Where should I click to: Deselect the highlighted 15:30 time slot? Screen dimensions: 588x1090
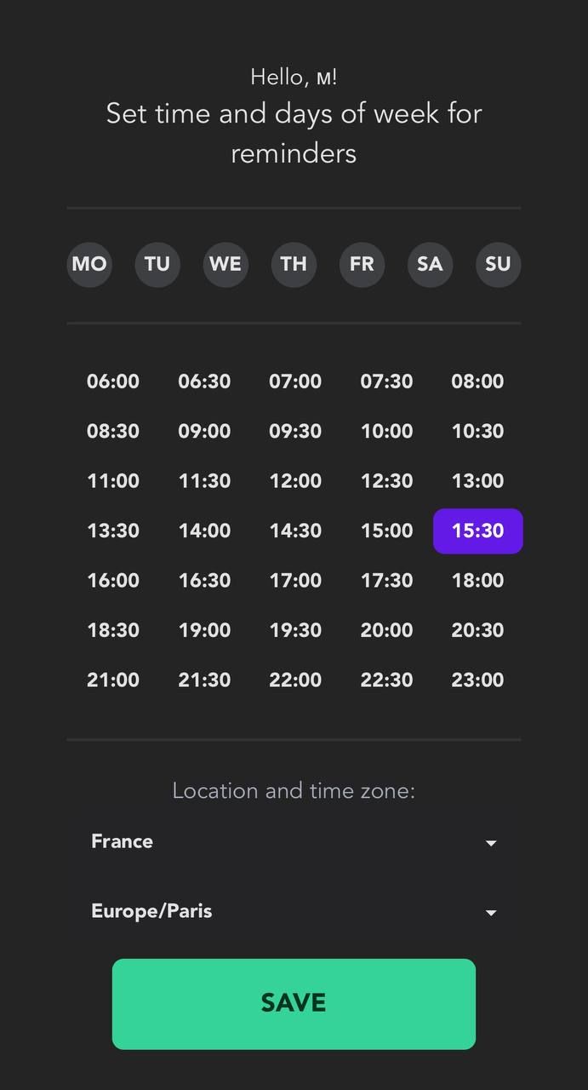[x=477, y=531]
